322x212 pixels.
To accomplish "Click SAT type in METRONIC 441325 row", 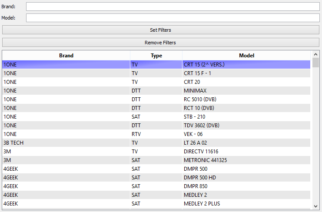I will 156,160.
